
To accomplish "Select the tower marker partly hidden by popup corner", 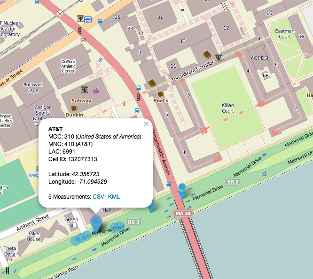I will coord(151,207).
